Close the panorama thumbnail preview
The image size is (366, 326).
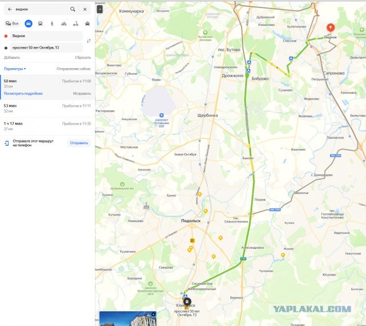(x=153, y=315)
